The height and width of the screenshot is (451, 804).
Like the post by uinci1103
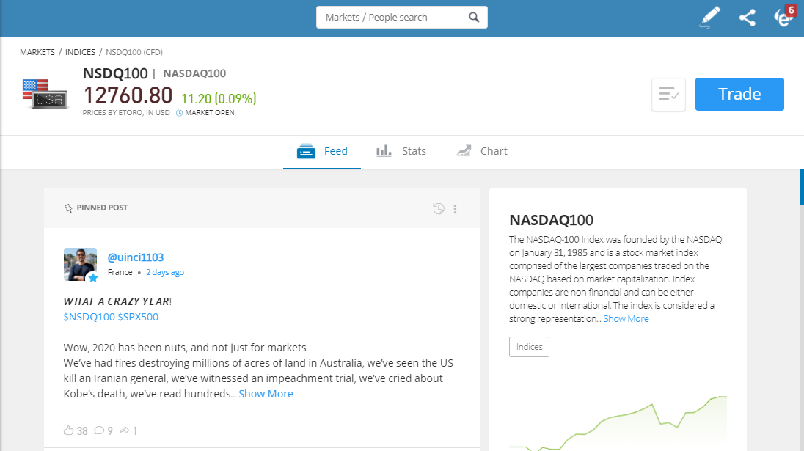(69, 430)
